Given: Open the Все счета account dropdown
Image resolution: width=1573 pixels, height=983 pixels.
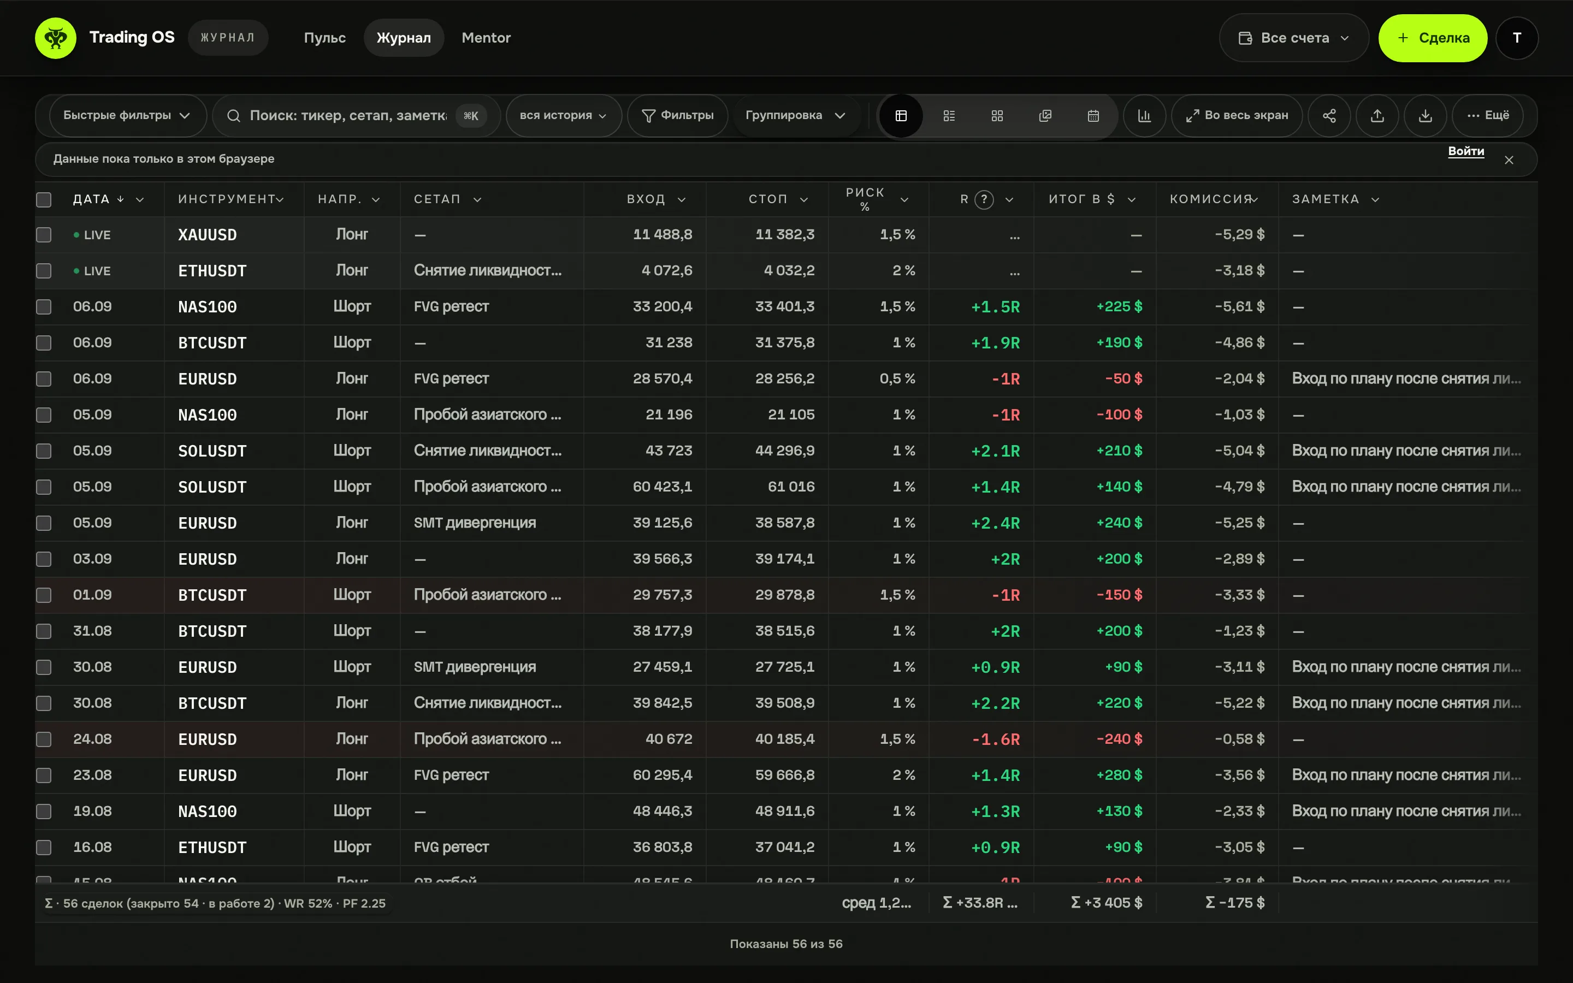Looking at the screenshot, I should [1293, 38].
